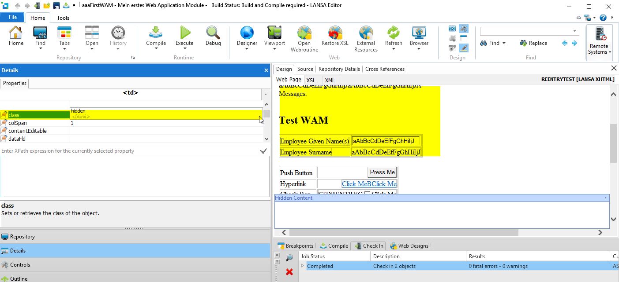Start the Debug tool
Image resolution: width=619 pixels, height=282 pixels.
click(213, 33)
